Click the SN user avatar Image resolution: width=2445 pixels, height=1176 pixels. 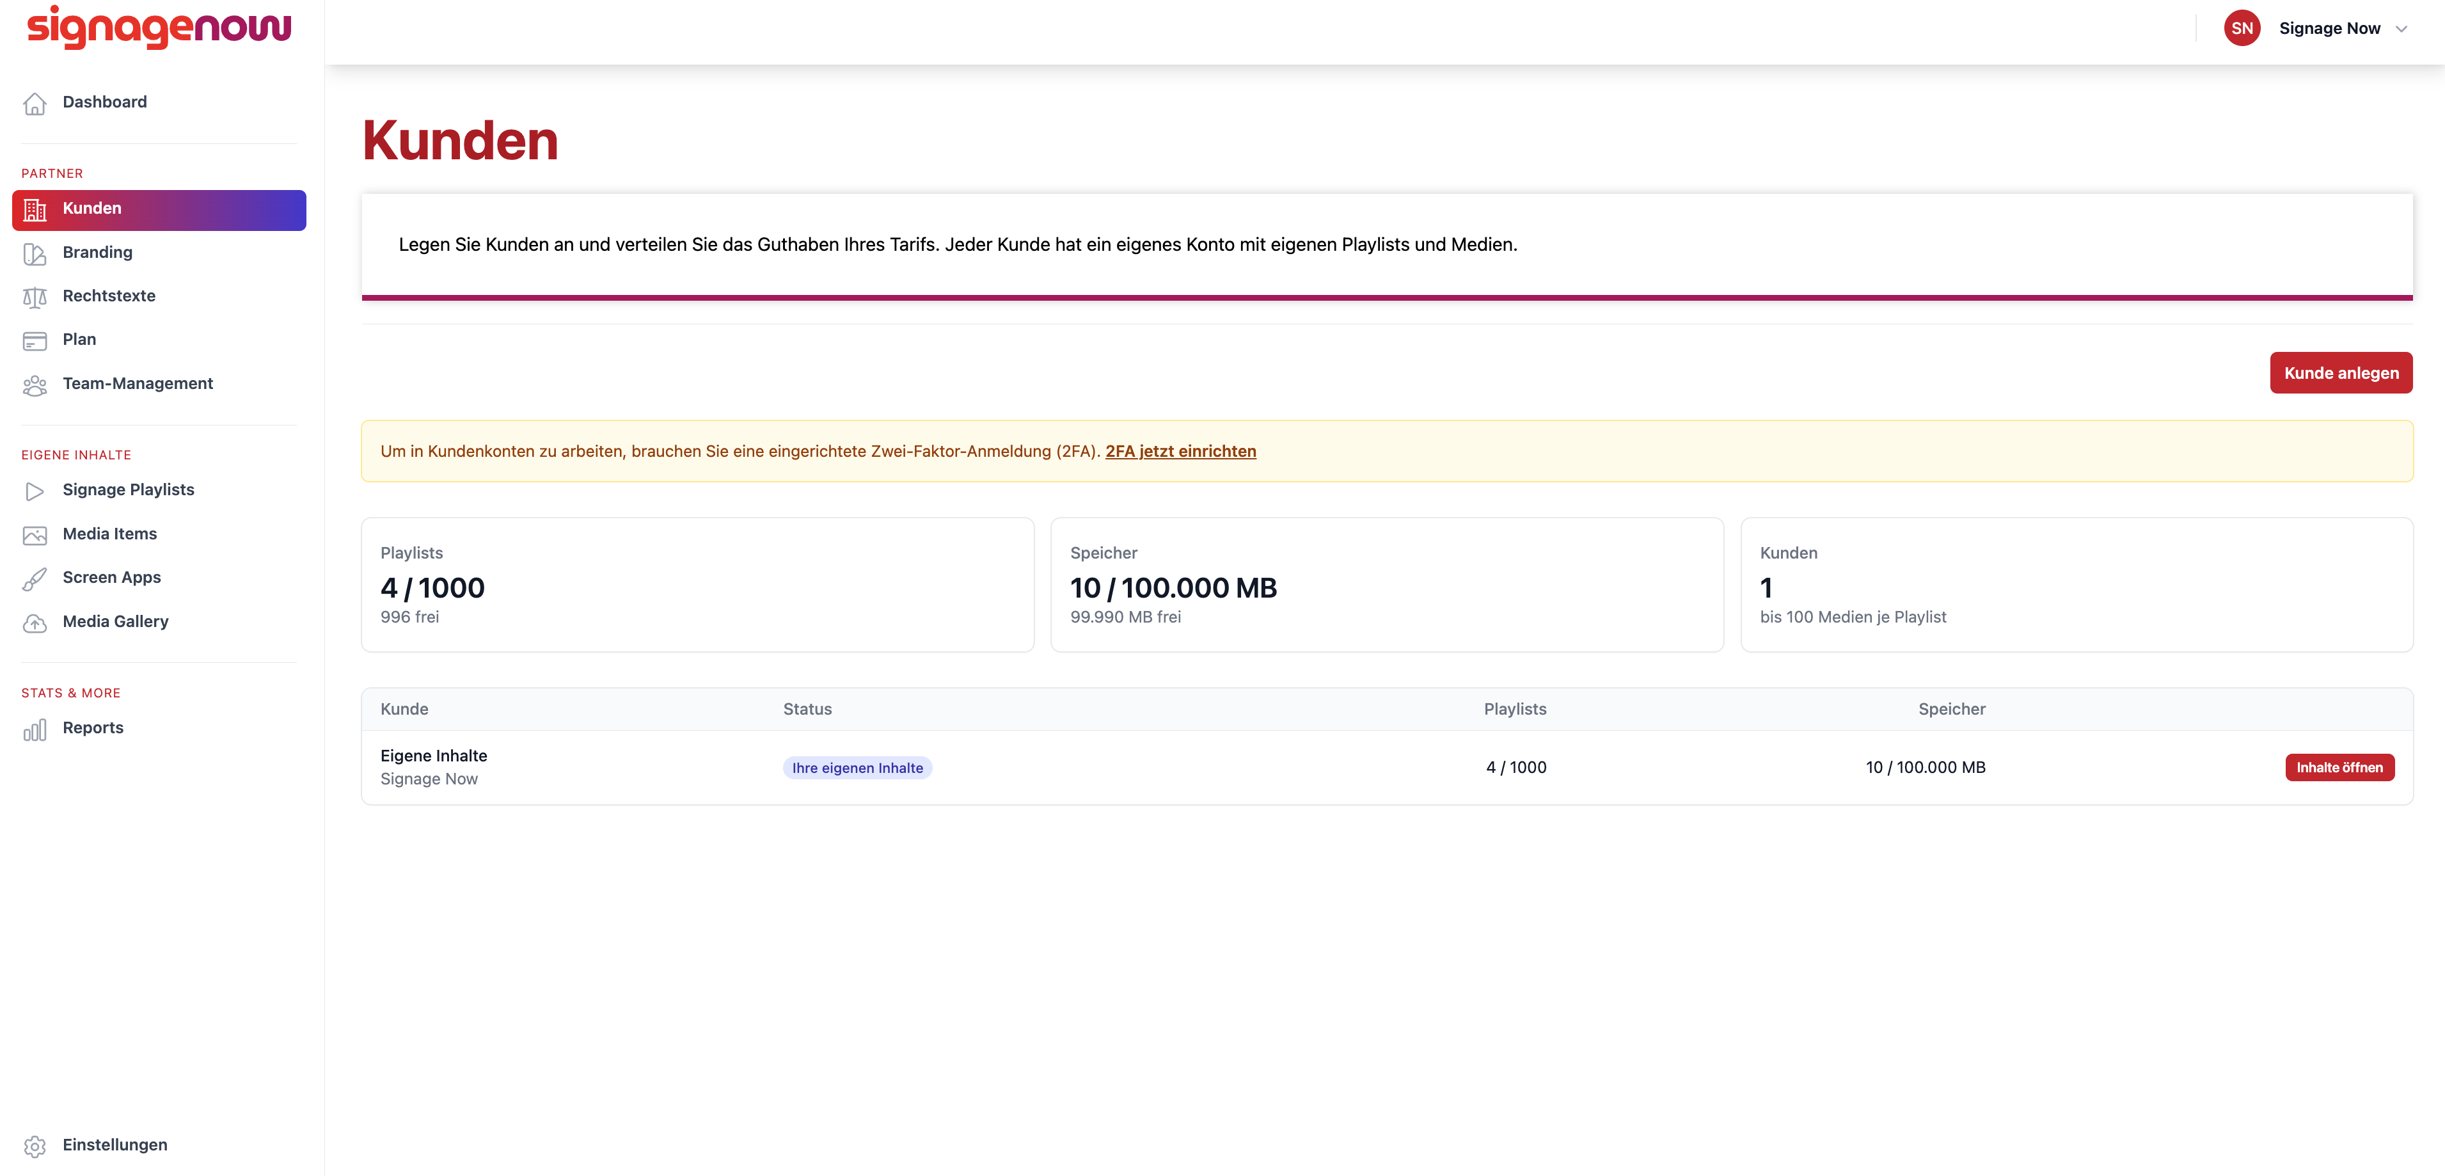point(2242,29)
